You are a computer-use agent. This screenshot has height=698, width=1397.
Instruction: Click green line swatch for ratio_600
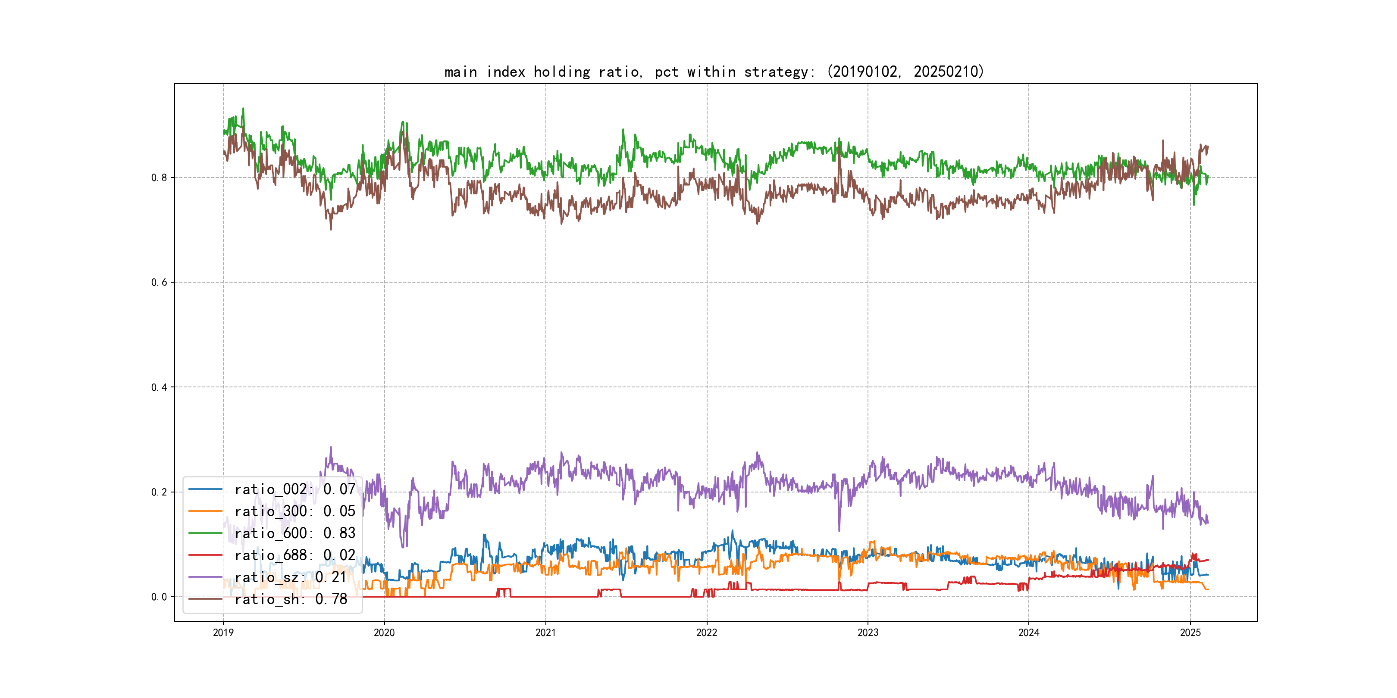[205, 533]
